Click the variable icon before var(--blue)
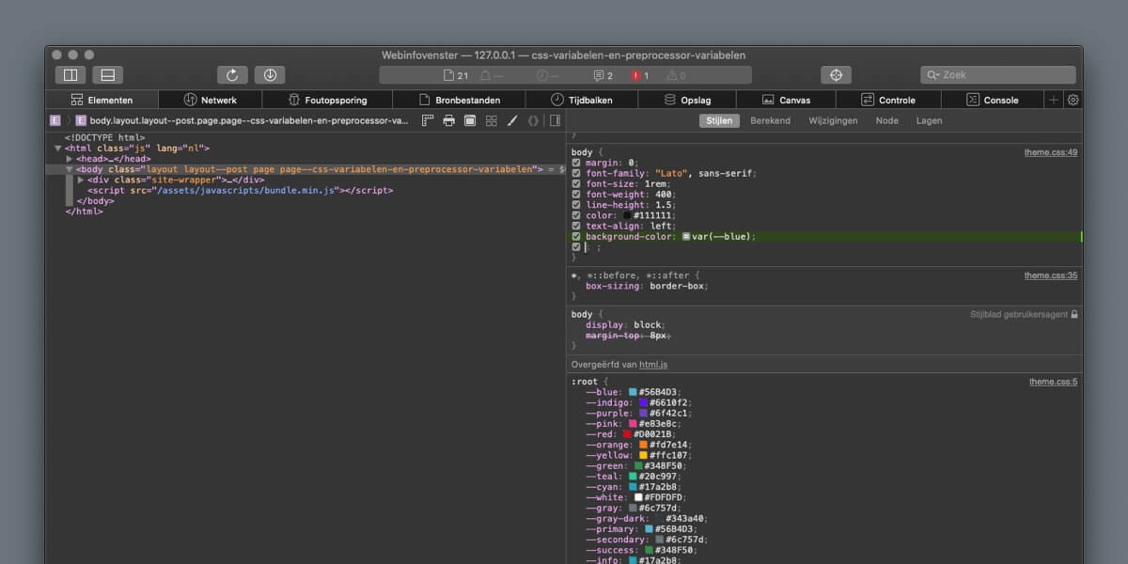1128x564 pixels. coord(687,237)
